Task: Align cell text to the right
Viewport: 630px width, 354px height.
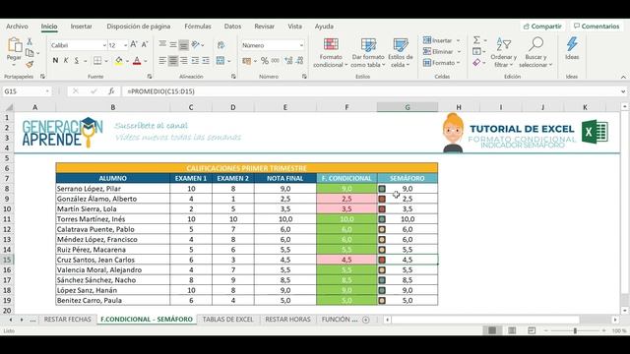Action: click(184, 61)
